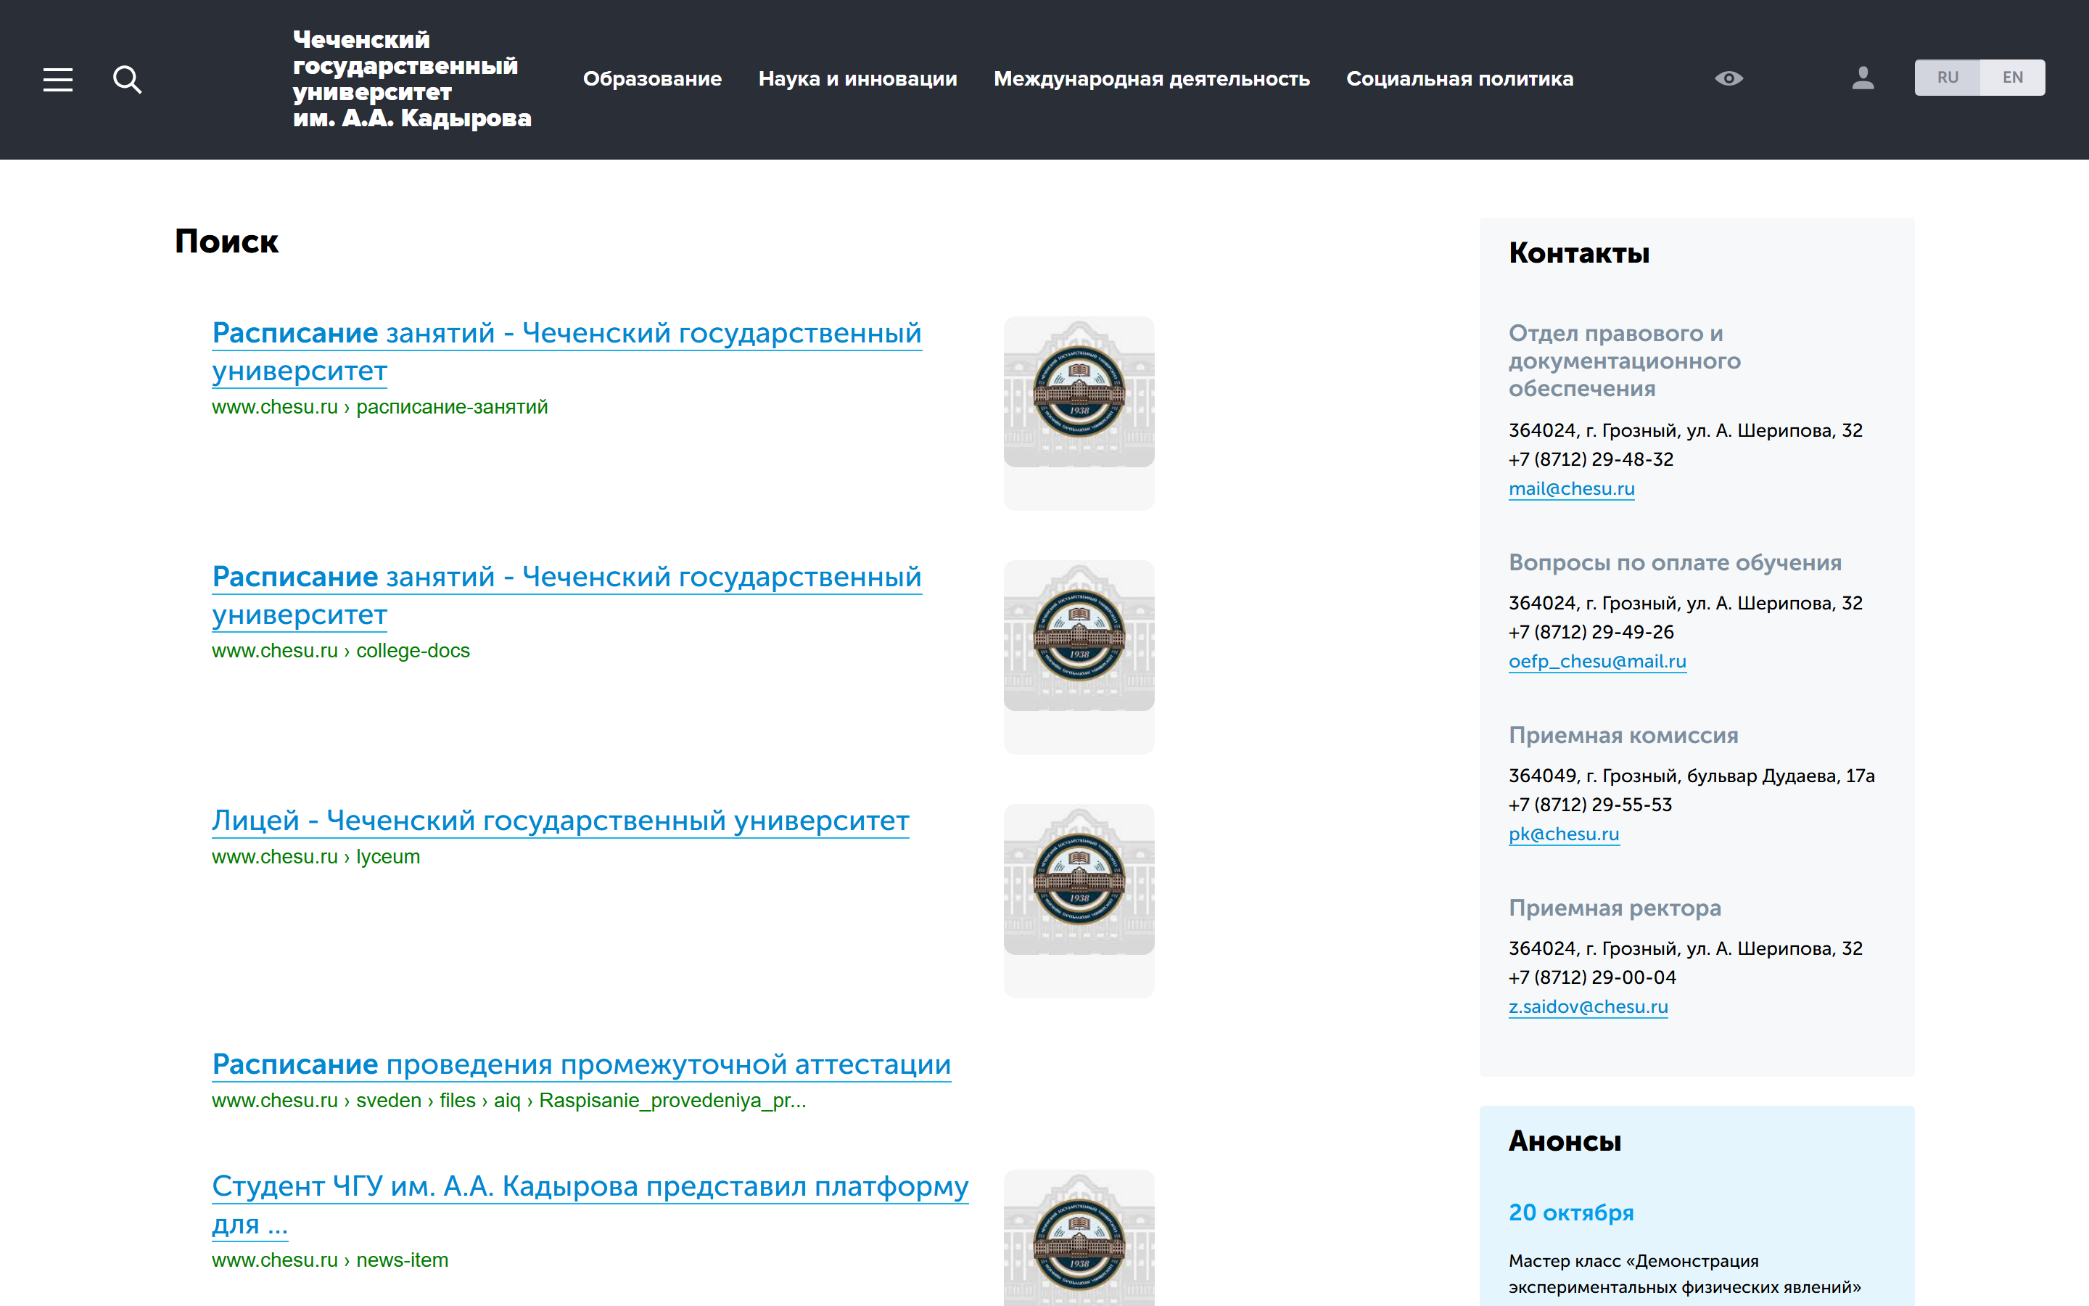This screenshot has height=1306, width=2089.
Task: Open the Образование menu
Action: point(652,78)
